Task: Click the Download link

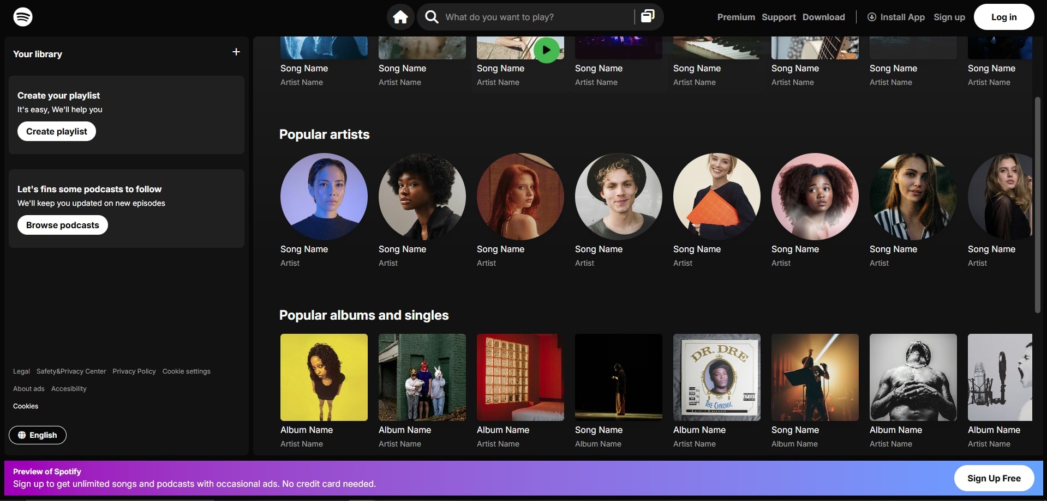Action: pos(823,17)
